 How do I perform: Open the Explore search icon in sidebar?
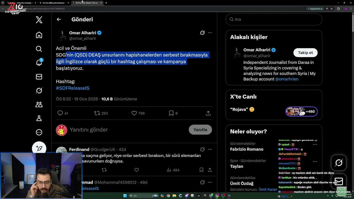(39, 49)
